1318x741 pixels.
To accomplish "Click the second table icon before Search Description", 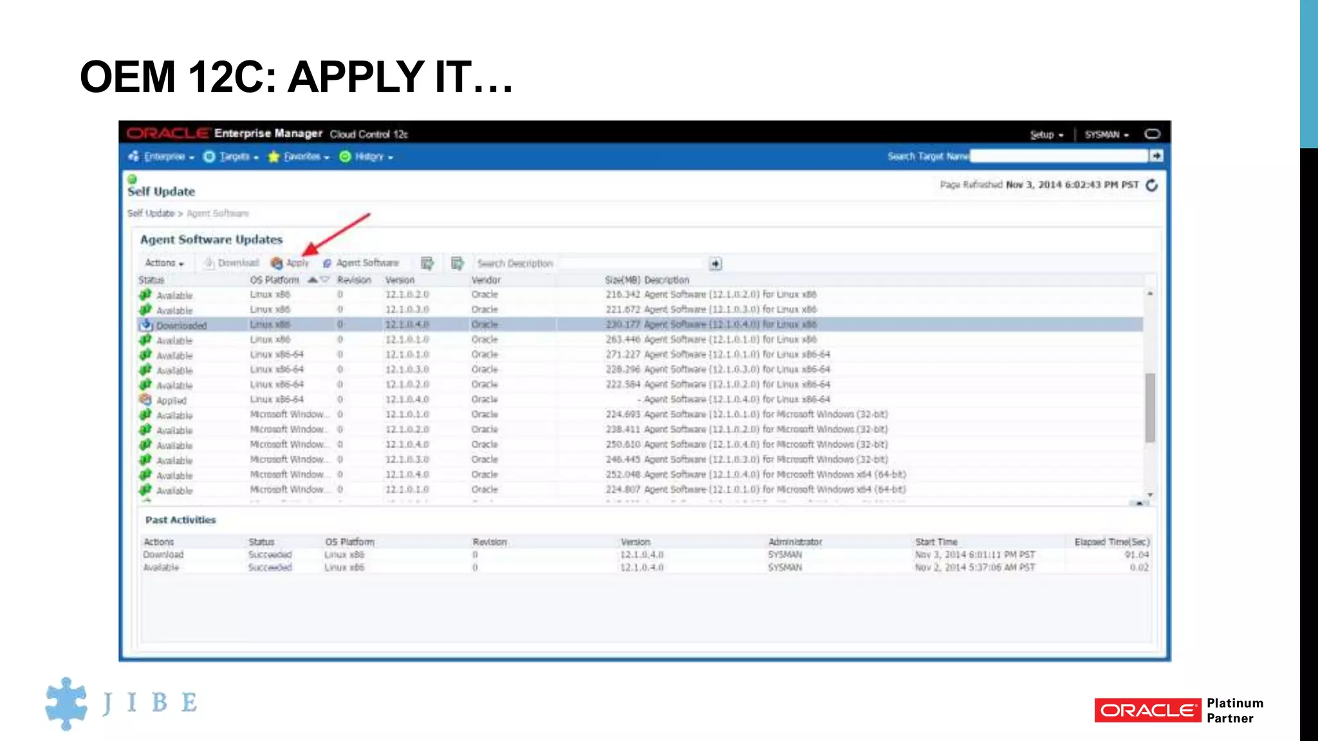I will pos(457,263).
